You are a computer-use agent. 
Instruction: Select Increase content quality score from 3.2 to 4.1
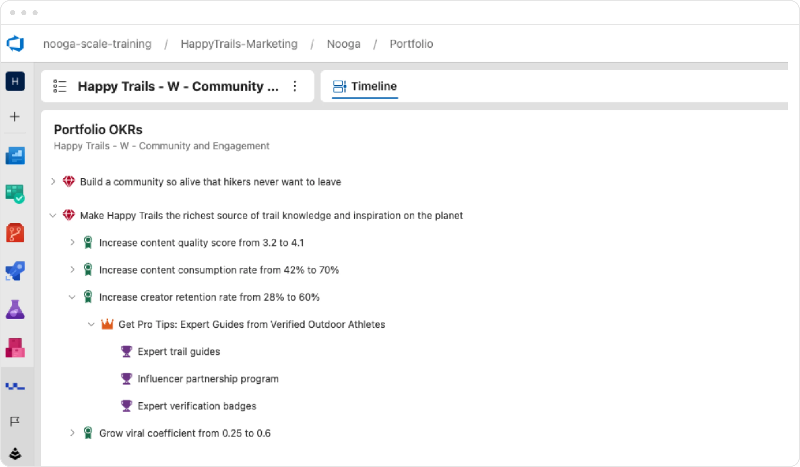(202, 243)
